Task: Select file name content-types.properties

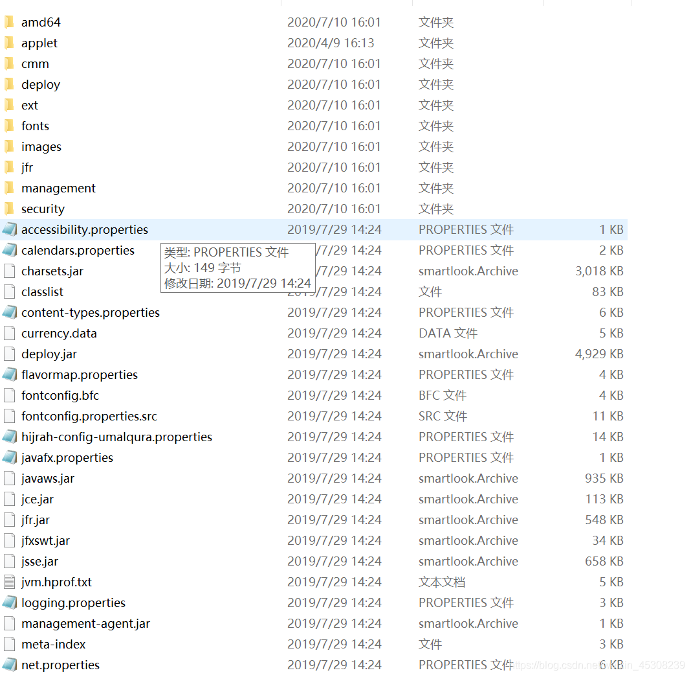Action: (91, 312)
